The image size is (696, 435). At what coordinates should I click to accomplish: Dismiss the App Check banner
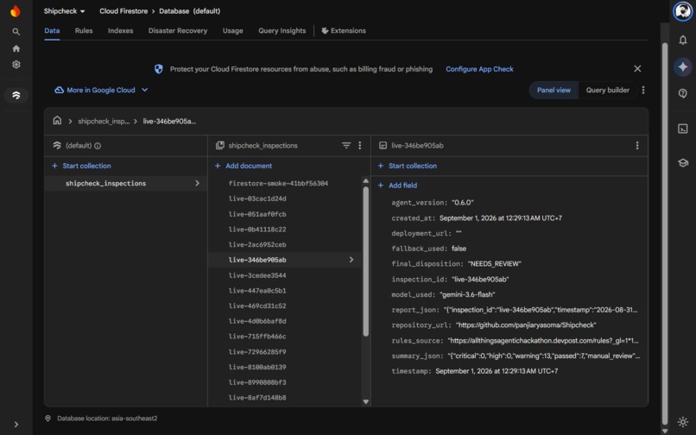coord(637,68)
